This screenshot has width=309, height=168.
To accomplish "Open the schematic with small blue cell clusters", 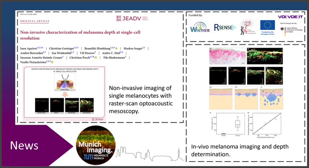I will click(246, 97).
